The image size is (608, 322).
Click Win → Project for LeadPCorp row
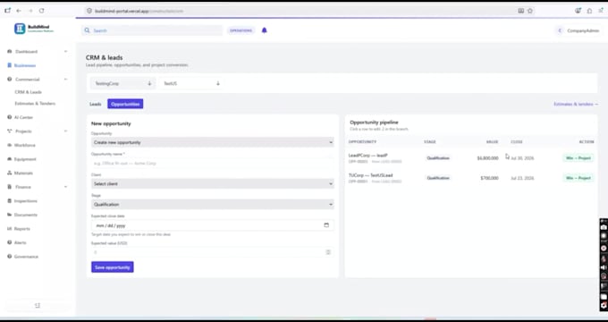(578, 158)
